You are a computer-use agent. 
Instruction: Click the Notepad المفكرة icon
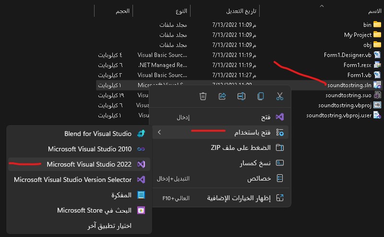tap(141, 195)
